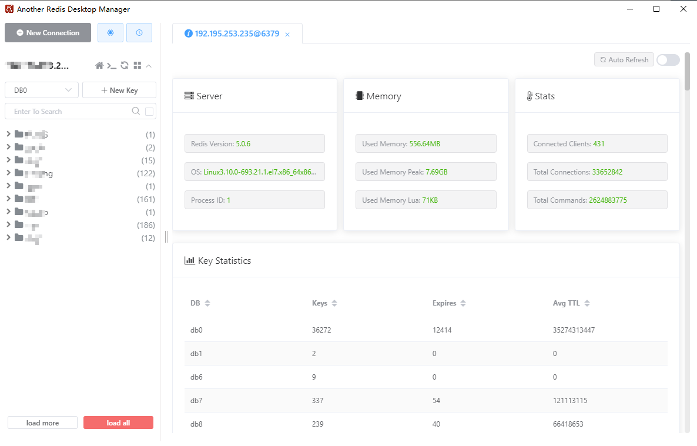Sort Key Statistics by Avg TTL

click(587, 303)
